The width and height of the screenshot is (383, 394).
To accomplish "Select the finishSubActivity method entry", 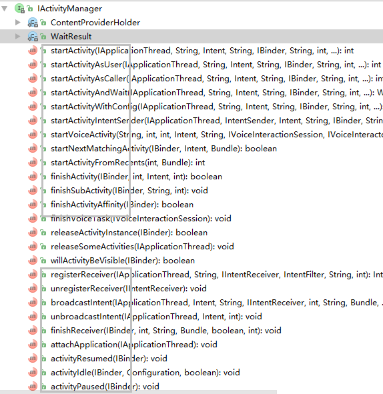I will (x=129, y=191).
